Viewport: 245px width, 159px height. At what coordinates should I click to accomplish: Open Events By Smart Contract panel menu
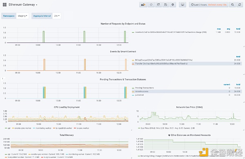pos(123,52)
